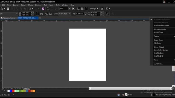The width and height of the screenshot is (175, 98).
Task: Open the Units millimeters dropdown
Action: (x=70, y=14)
